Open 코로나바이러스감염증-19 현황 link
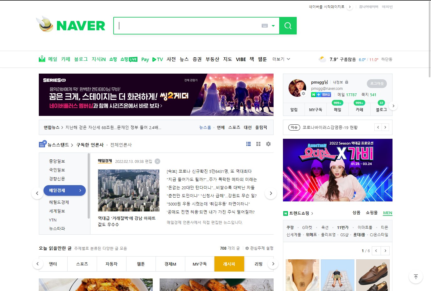Image resolution: width=431 pixels, height=291 pixels. tap(330, 127)
